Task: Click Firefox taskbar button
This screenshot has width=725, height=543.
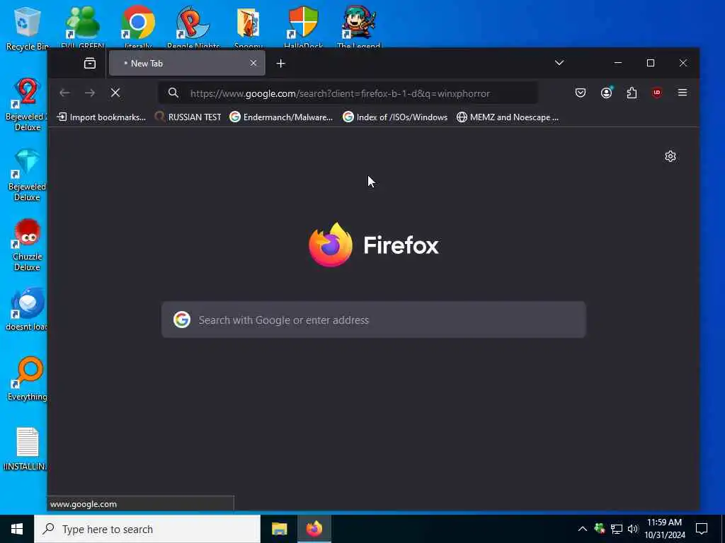Action: click(x=314, y=529)
